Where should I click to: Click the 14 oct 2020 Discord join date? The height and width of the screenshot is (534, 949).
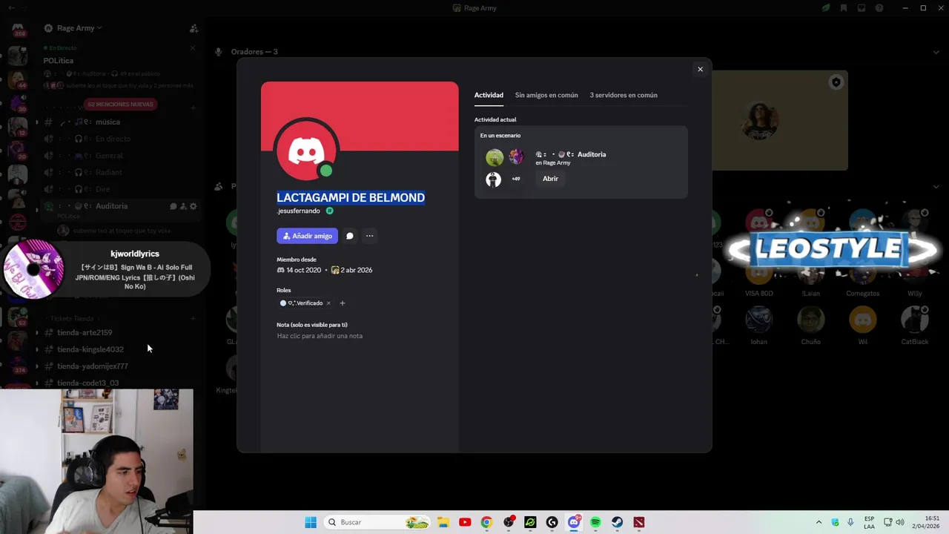click(304, 270)
